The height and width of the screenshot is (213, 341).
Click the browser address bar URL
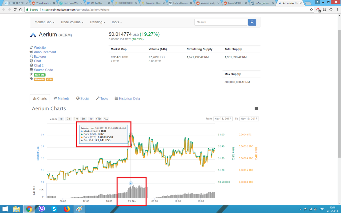pos(76,10)
